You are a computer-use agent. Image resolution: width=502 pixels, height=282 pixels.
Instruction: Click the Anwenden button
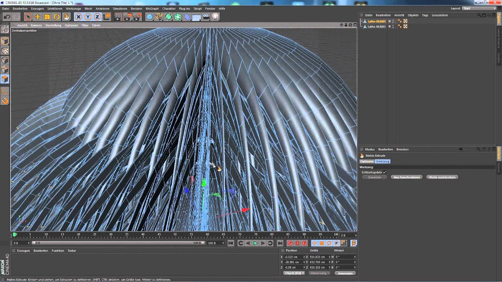(345, 273)
